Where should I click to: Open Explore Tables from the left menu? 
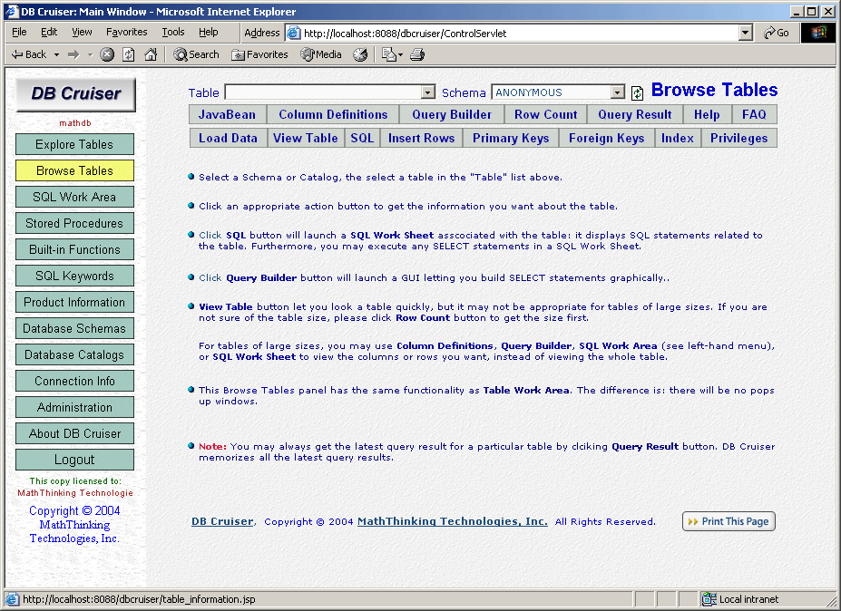[x=74, y=145]
